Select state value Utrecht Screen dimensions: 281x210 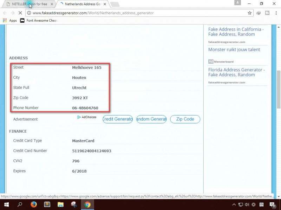pyautogui.click(x=79, y=88)
